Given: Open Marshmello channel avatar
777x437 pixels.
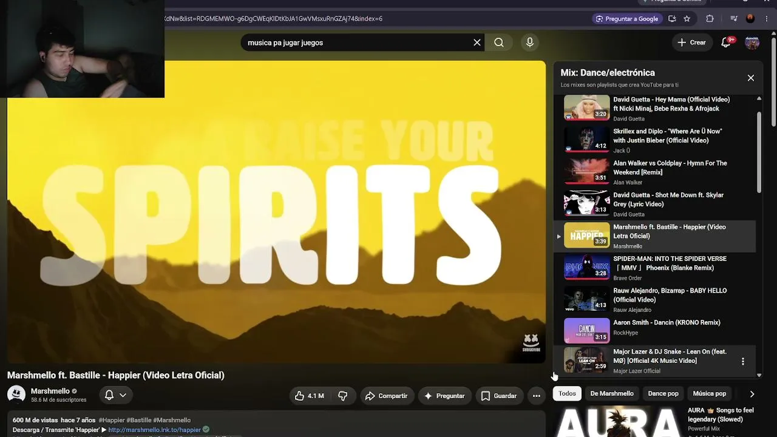Looking at the screenshot, I should 16,395.
